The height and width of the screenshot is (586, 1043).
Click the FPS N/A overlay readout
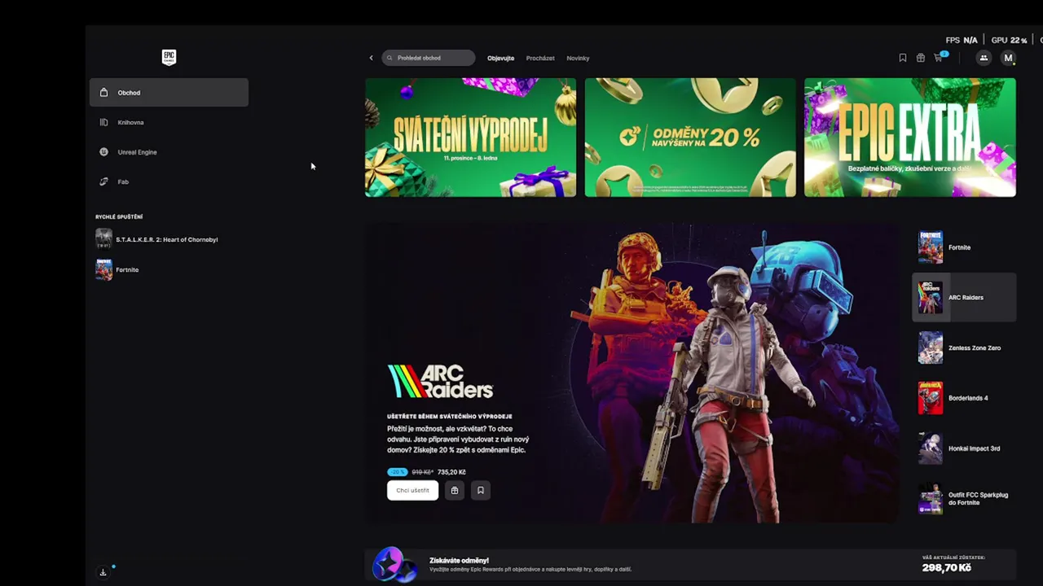(962, 40)
